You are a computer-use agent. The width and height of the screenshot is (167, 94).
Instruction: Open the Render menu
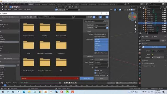coord(13,4)
